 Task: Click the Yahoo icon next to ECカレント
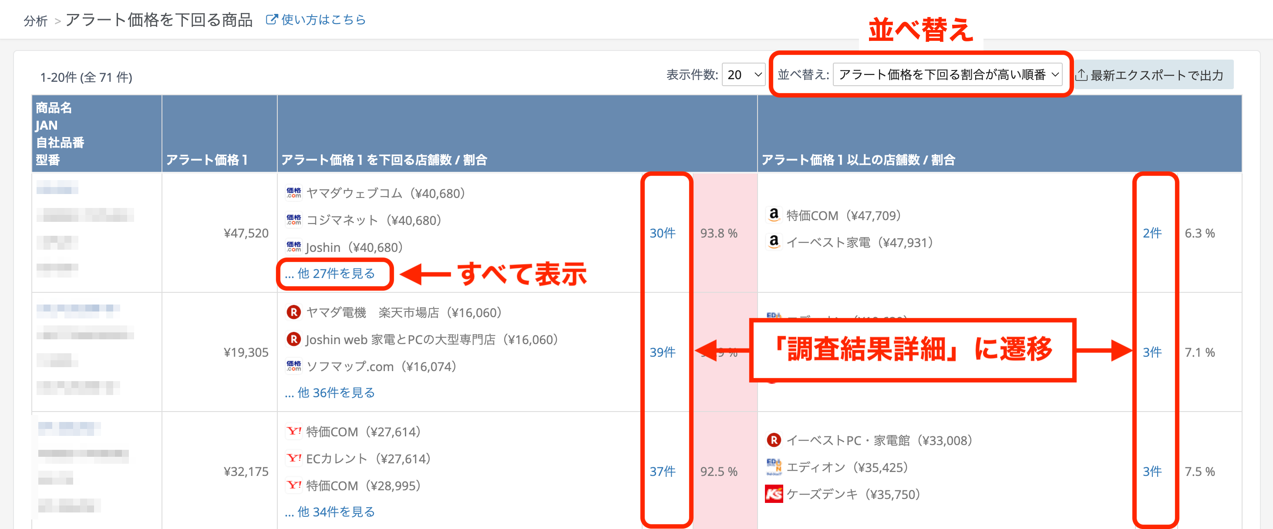point(293,459)
